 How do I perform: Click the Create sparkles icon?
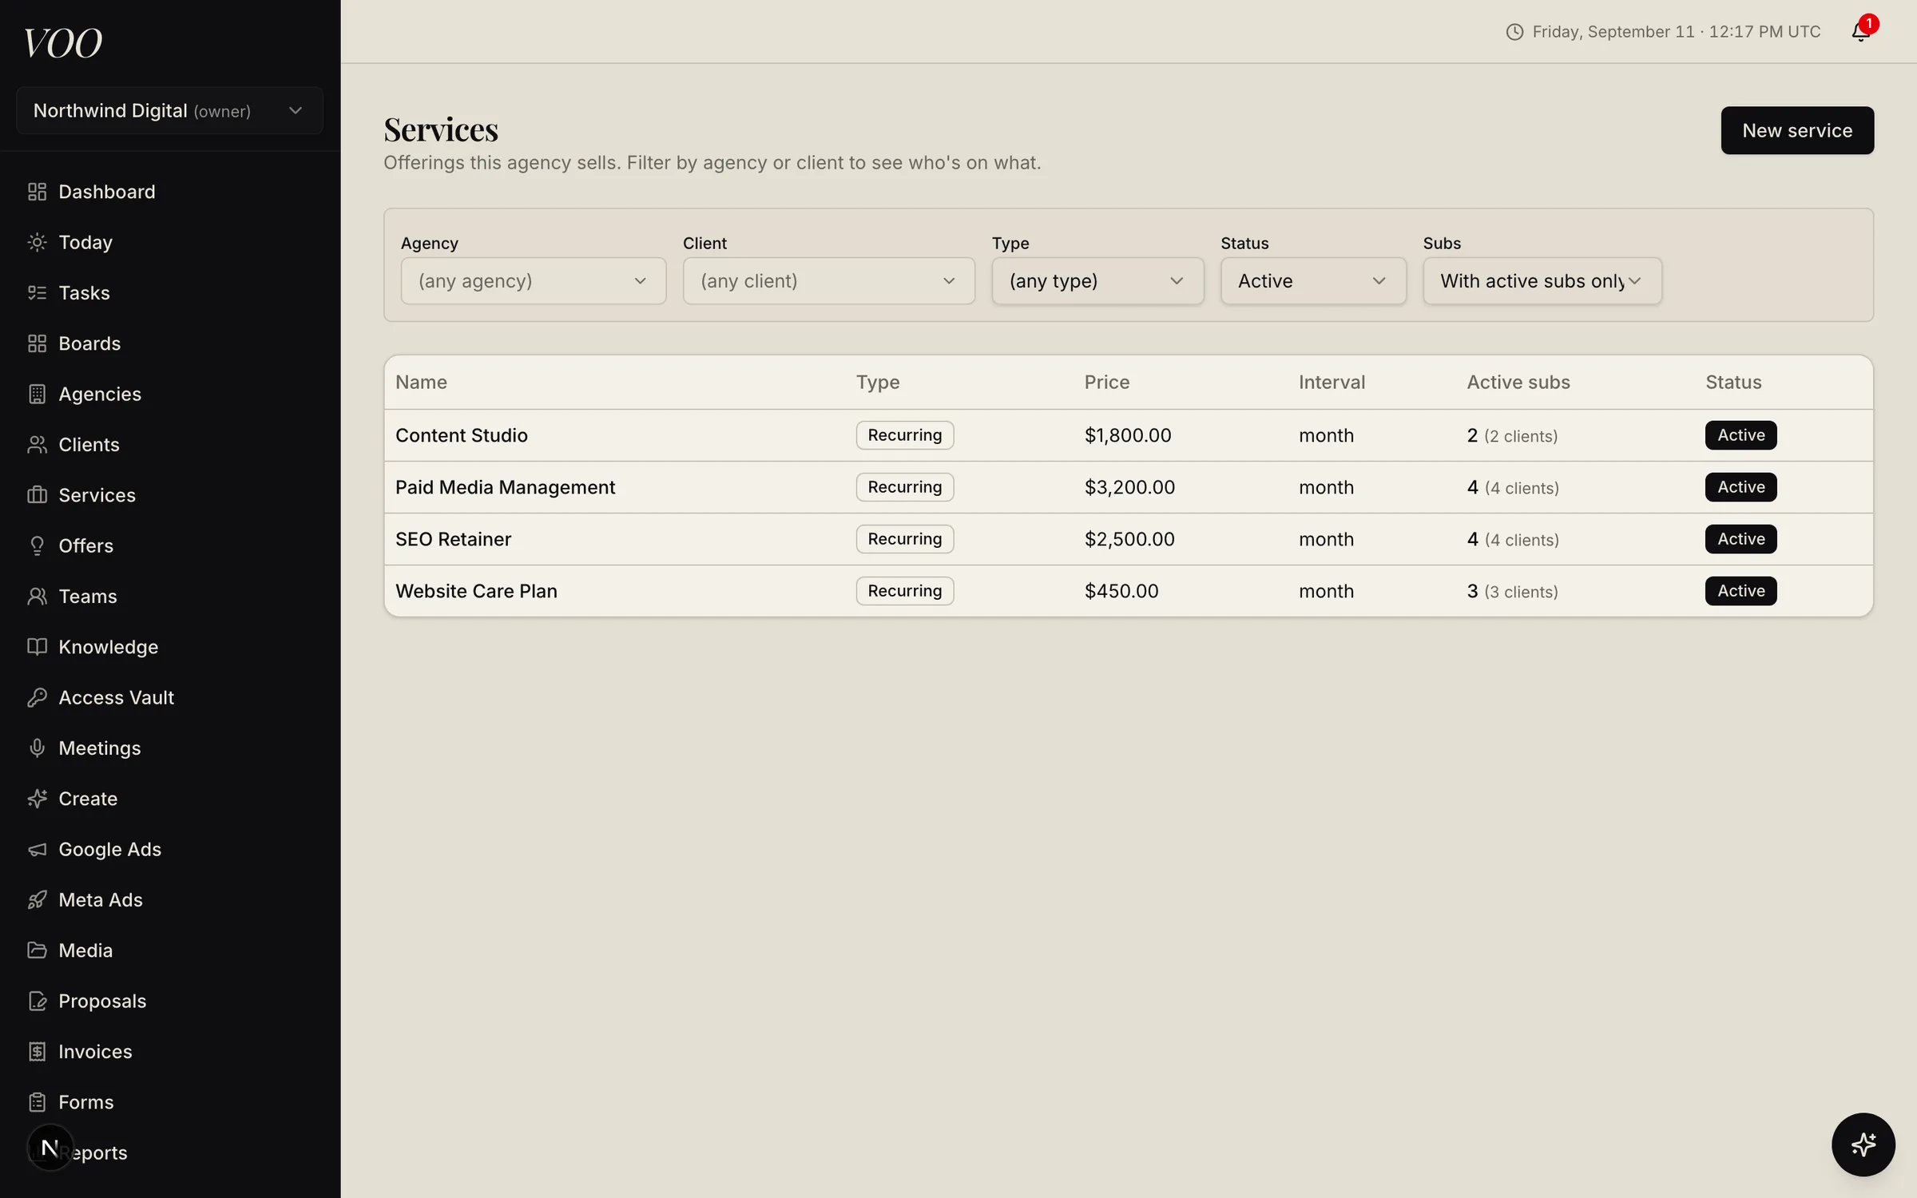[37, 799]
